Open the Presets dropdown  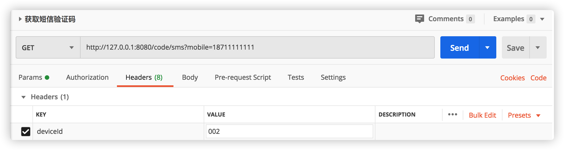point(524,115)
